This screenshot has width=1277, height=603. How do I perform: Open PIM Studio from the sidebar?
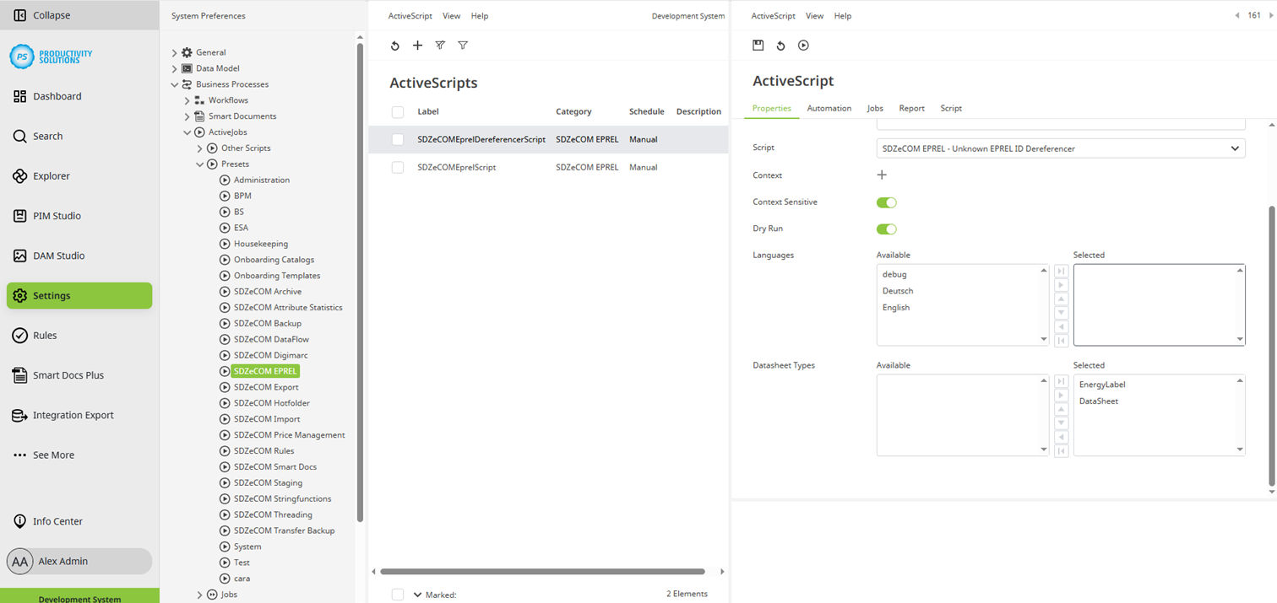[54, 216]
